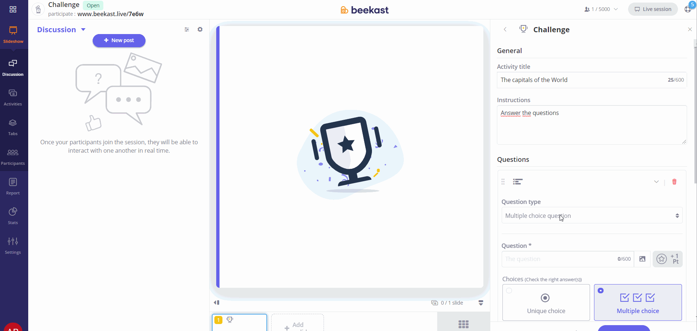Viewport: 697px width, 331px height.
Task: Start the Live session
Action: tap(653, 9)
